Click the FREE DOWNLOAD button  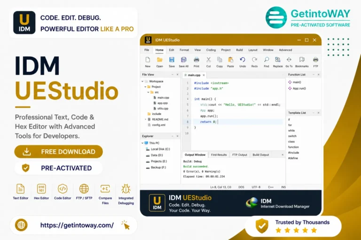click(x=58, y=151)
